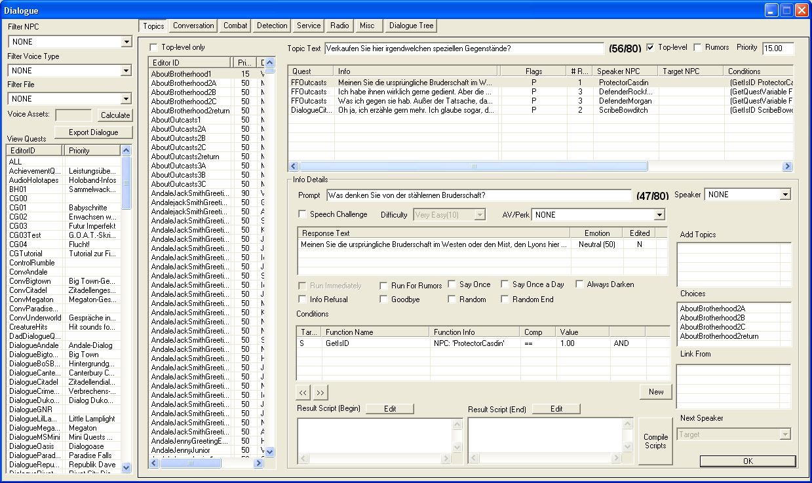Open the Speaker dropdown
The height and width of the screenshot is (483, 812).
tap(785, 195)
